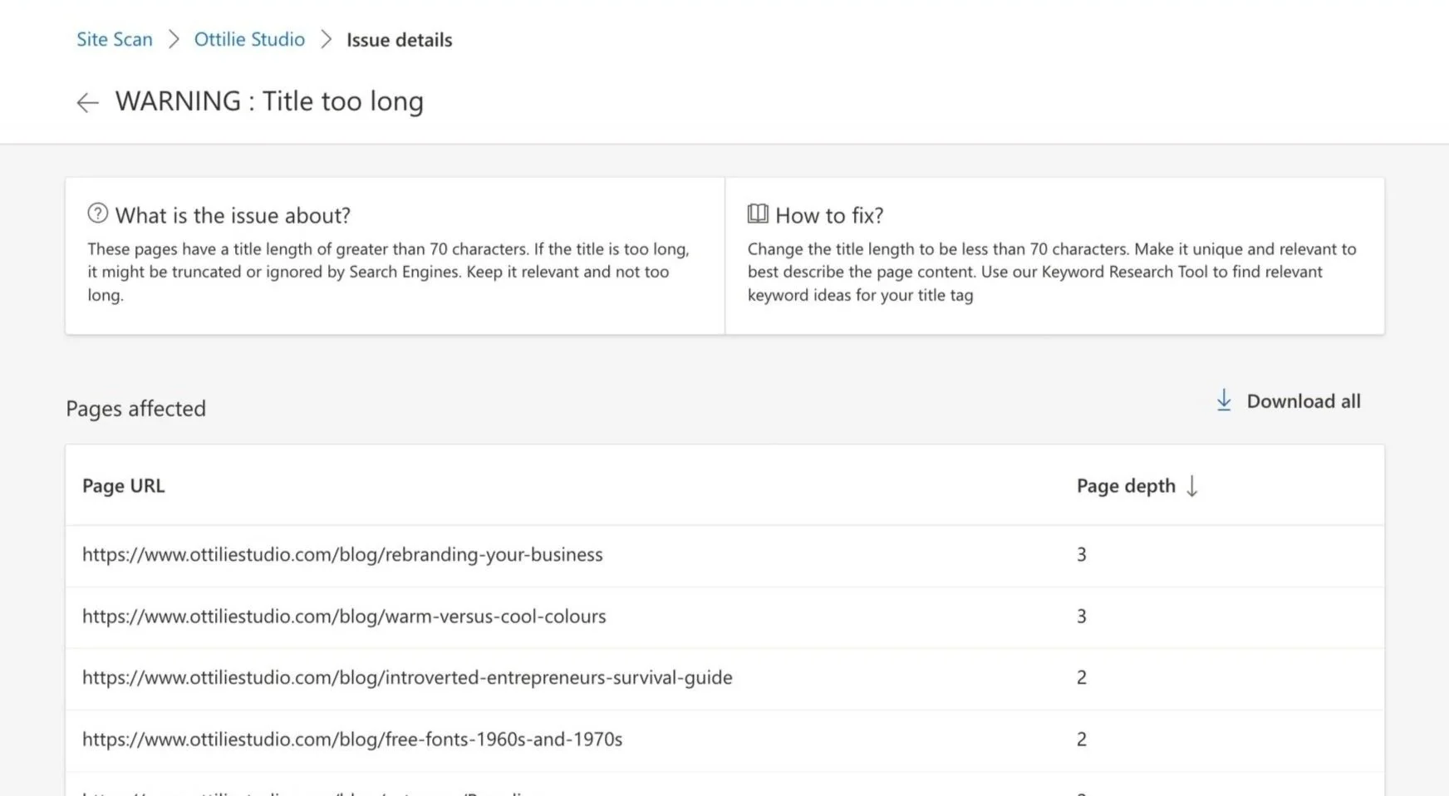
Task: Click the chevron separator after Site Scan breadcrumb
Action: [174, 39]
